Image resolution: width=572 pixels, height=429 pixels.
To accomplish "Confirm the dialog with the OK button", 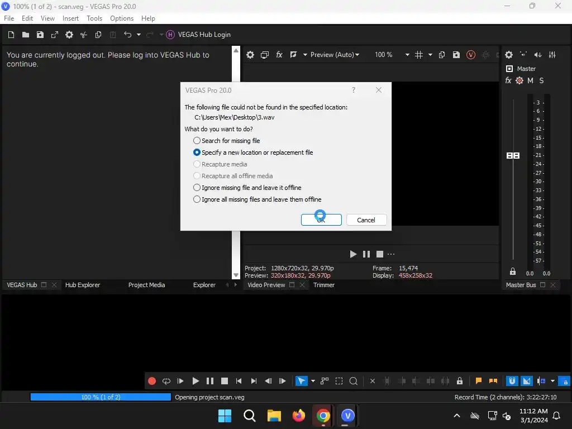I will (x=321, y=220).
